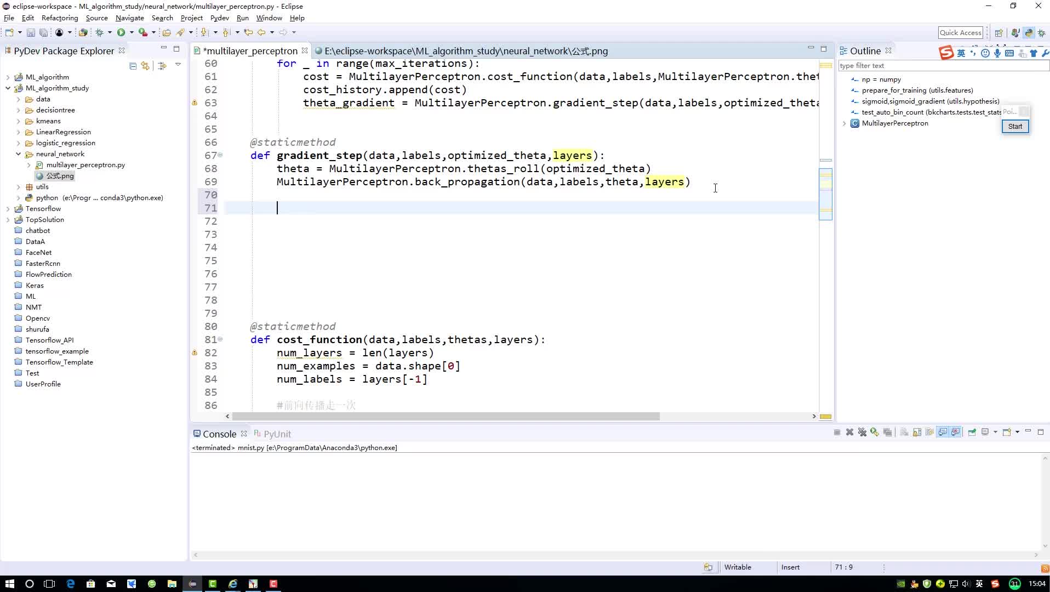Toggle Sogou punctuation mode
1050x592 pixels.
point(973,53)
